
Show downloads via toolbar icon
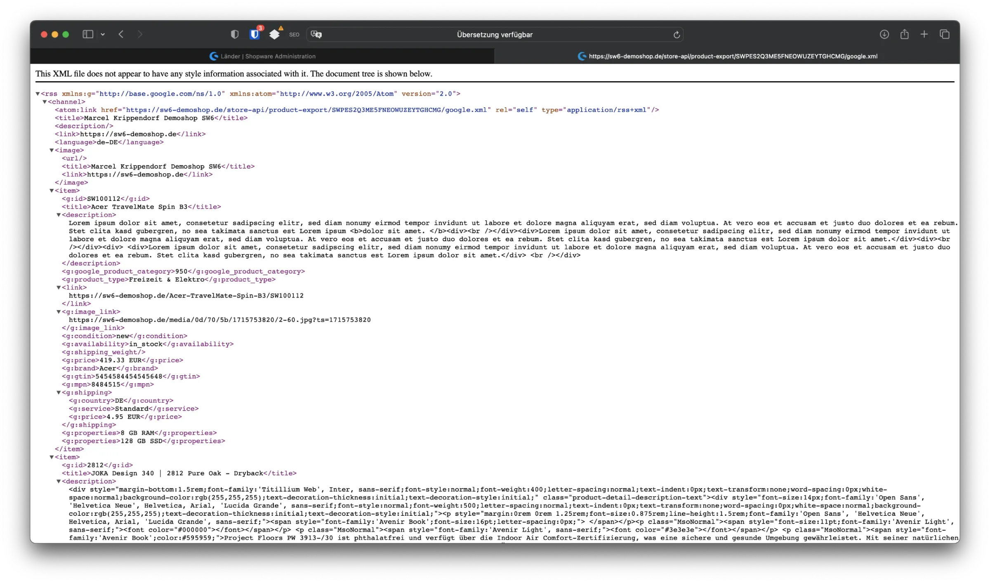[884, 34]
